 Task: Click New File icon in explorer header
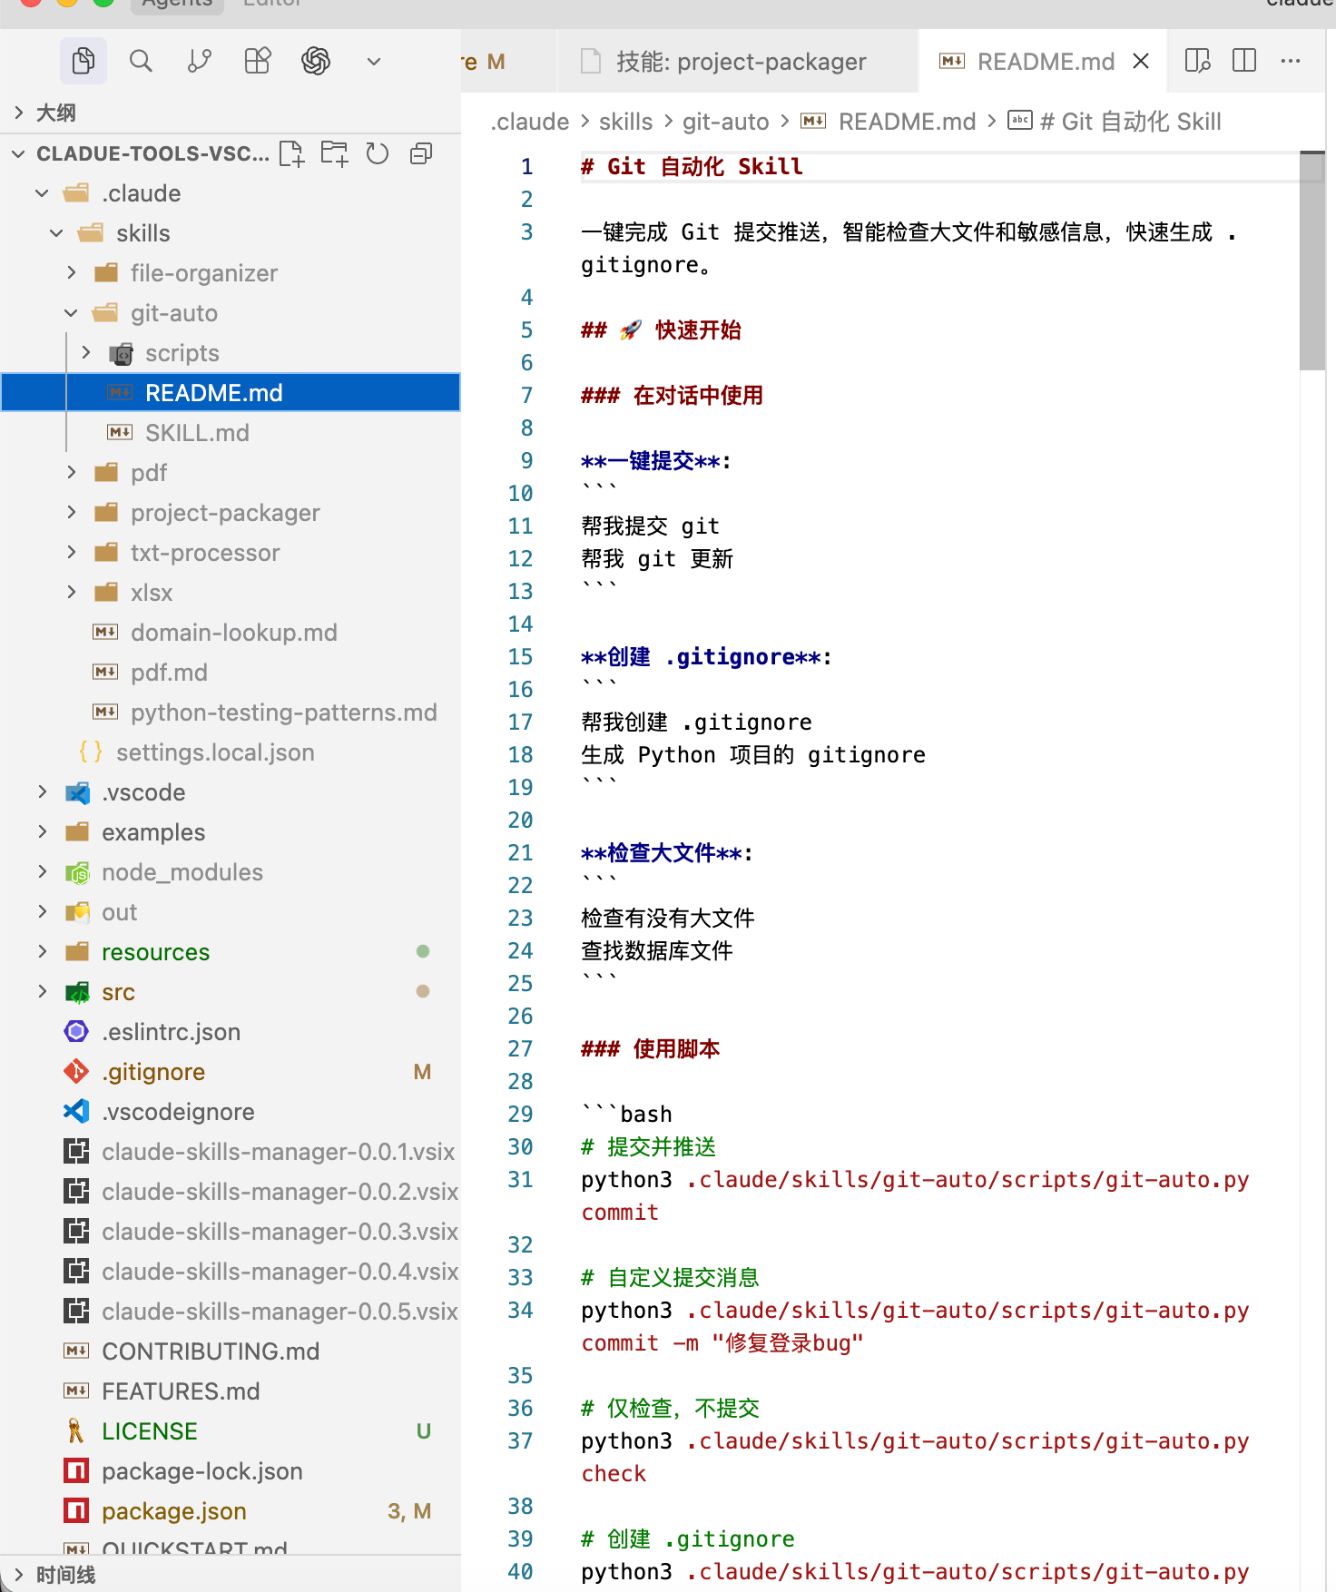tap(291, 153)
